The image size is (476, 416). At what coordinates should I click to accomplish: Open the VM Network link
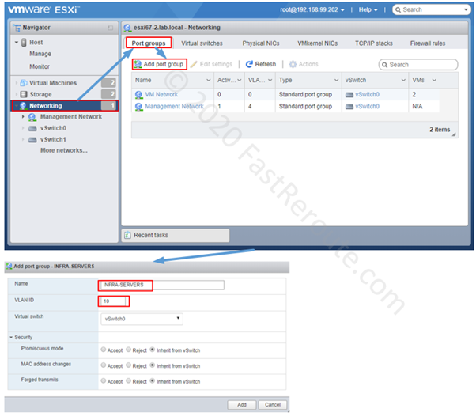point(161,94)
